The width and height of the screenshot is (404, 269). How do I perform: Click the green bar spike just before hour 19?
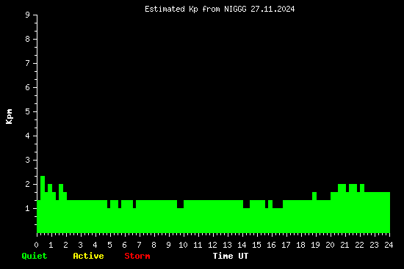(314, 213)
